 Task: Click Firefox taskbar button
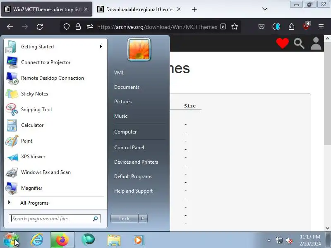click(62, 240)
